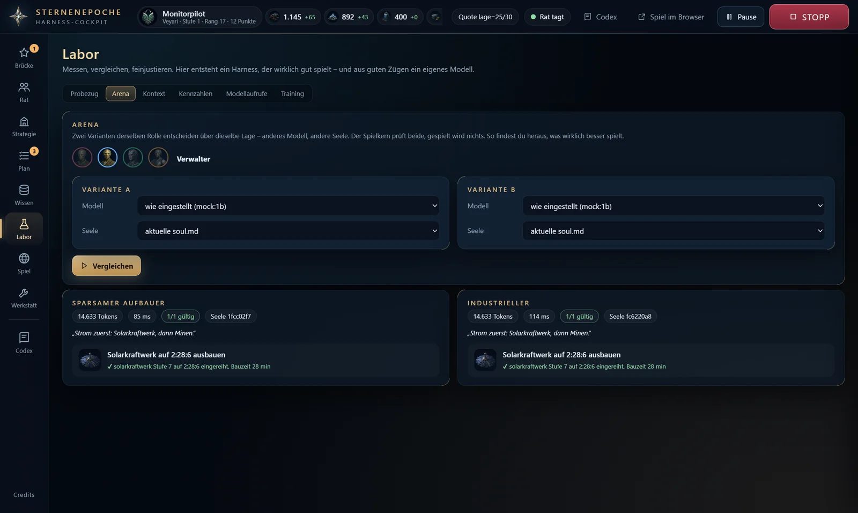Viewport: 858px width, 513px height.
Task: Select the Labor flask icon
Action: click(24, 224)
